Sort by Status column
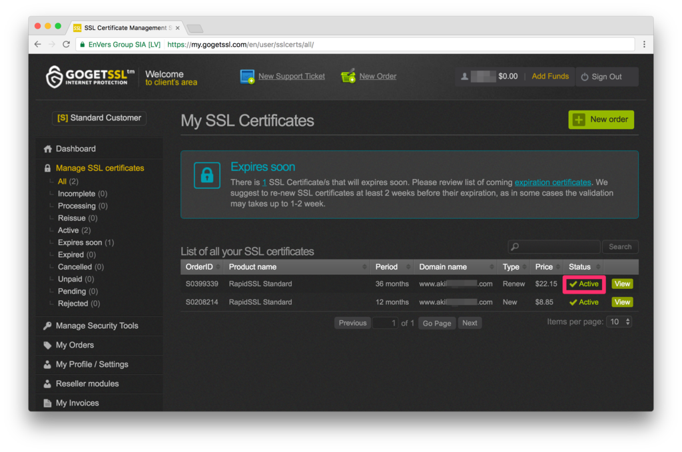 (583, 267)
